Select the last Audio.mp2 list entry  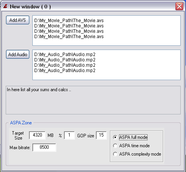tap(65, 71)
